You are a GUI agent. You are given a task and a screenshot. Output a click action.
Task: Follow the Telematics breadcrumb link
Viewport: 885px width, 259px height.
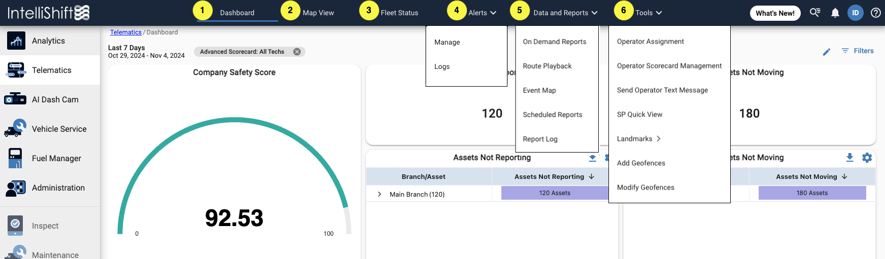pos(126,32)
